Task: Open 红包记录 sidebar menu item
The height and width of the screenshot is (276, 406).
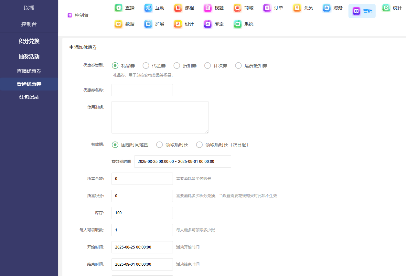Action: pyautogui.click(x=29, y=97)
